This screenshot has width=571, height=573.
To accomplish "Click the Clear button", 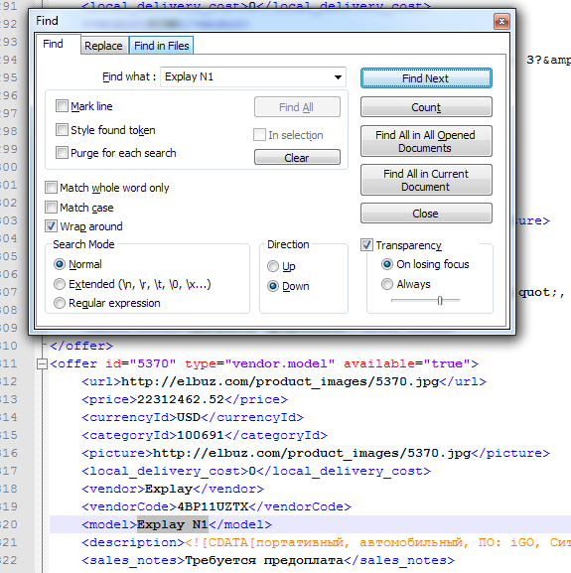I will [x=297, y=158].
